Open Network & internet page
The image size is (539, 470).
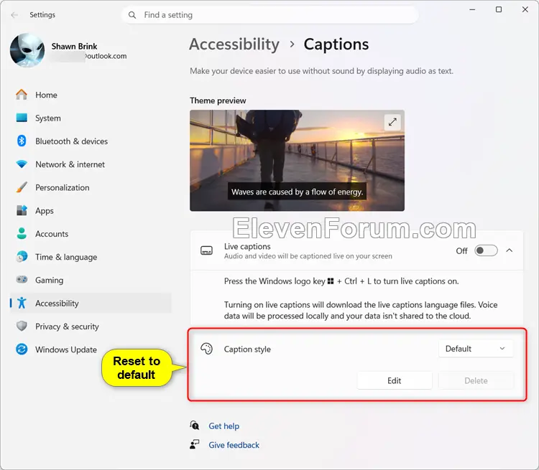tap(91, 164)
